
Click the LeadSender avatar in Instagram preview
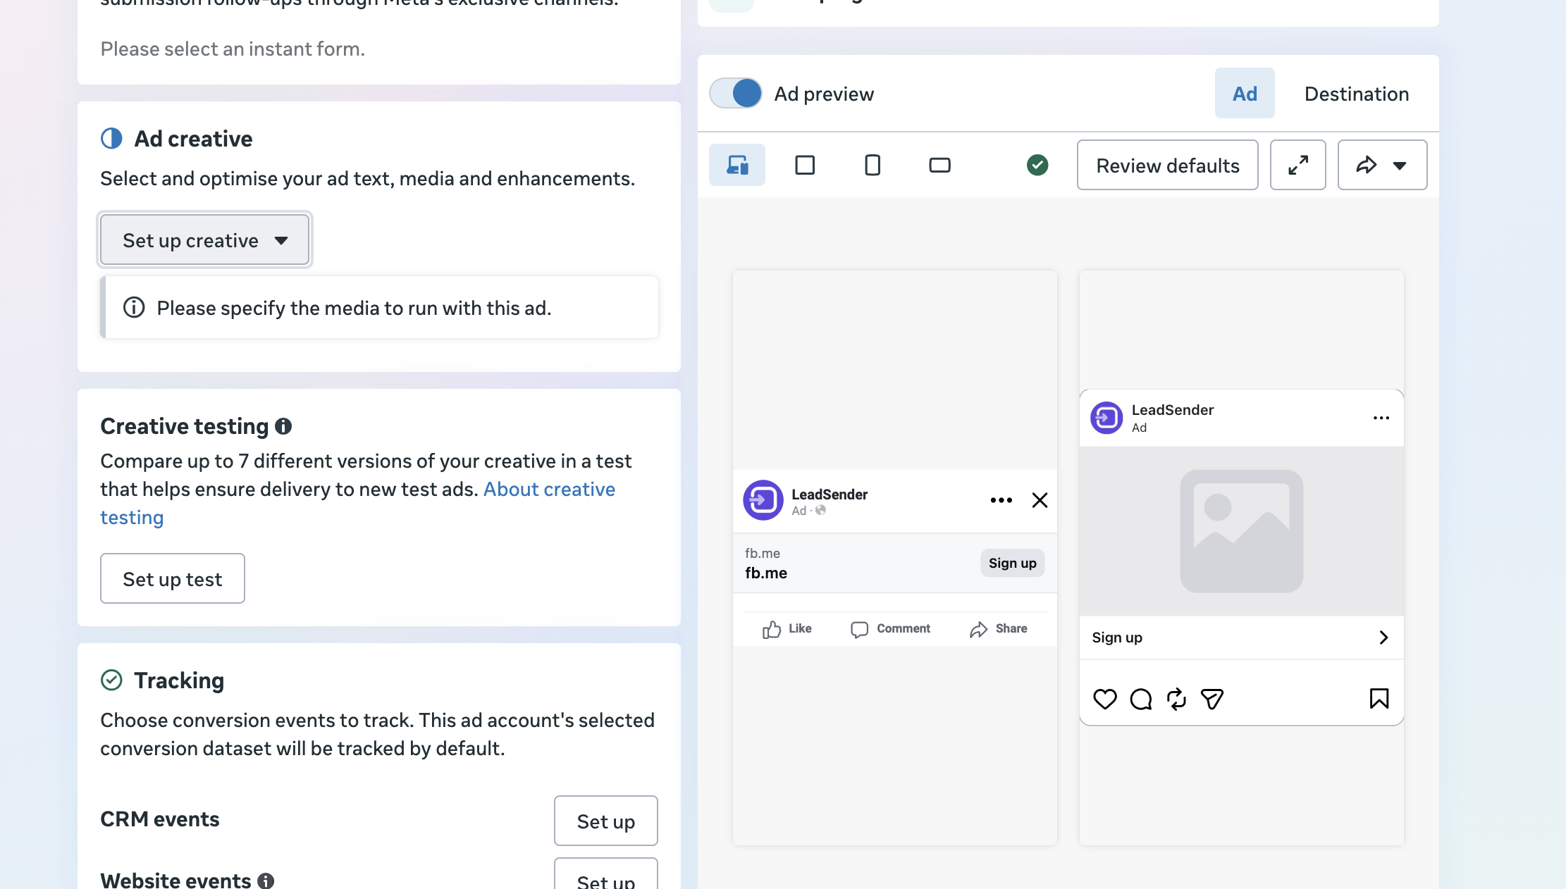pyautogui.click(x=1106, y=418)
